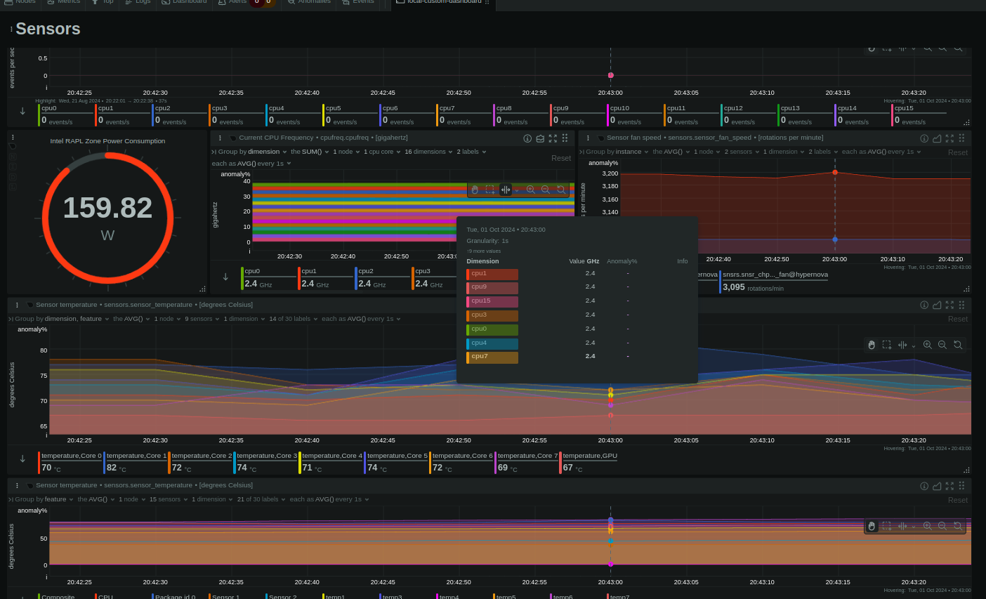Switch to the Events tab
This screenshot has width=986, height=599.
click(358, 2)
